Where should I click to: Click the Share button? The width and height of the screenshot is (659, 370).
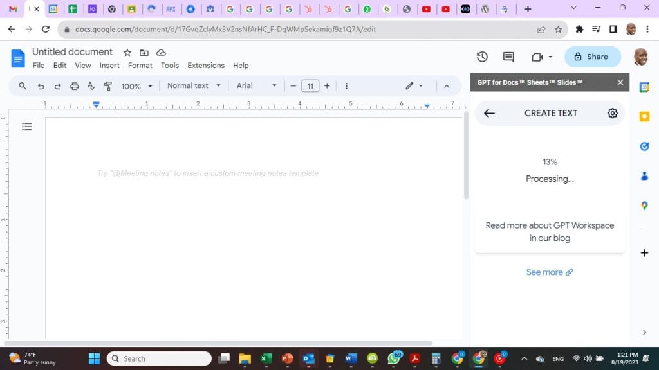point(592,57)
